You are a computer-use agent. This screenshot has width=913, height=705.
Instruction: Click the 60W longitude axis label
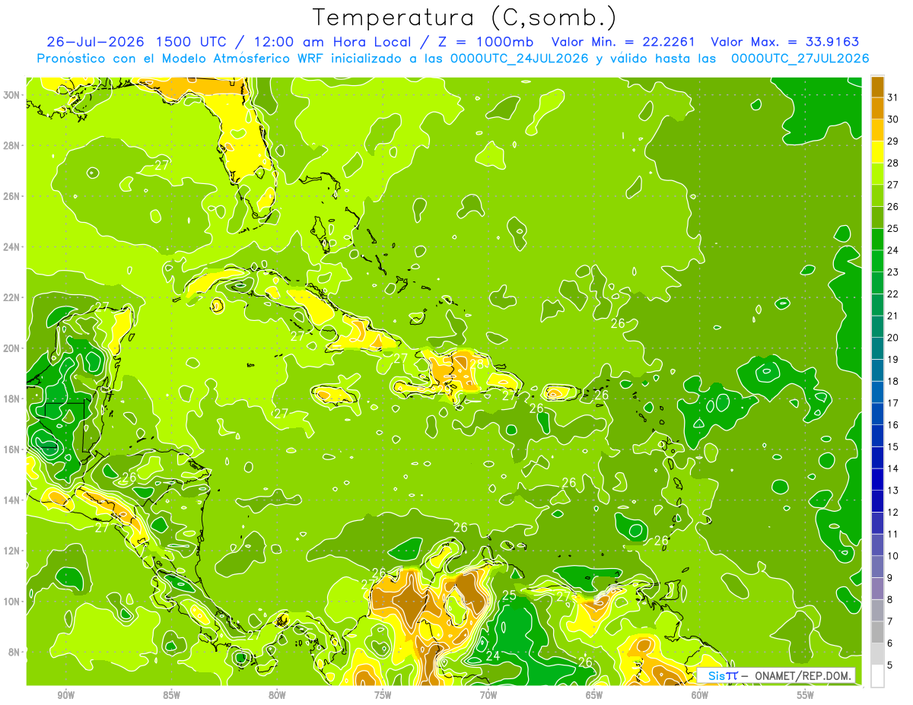click(x=700, y=695)
